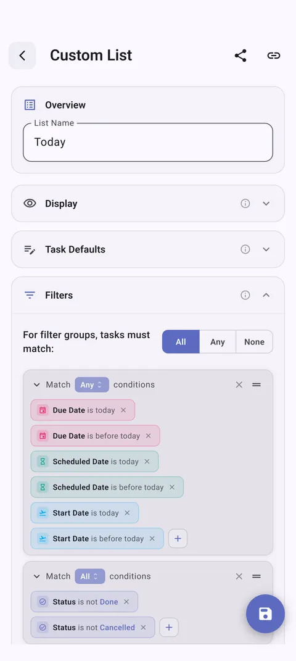Image resolution: width=296 pixels, height=661 pixels.
Task: Remove 'Due Date is before today' condition
Action: (148, 436)
